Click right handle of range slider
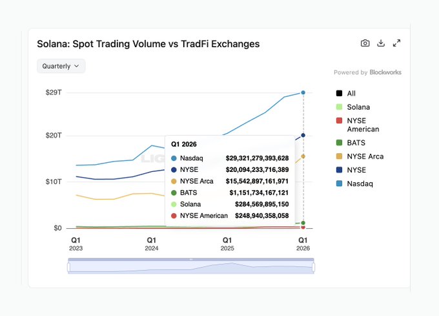This screenshot has height=316, width=439. pos(314,267)
